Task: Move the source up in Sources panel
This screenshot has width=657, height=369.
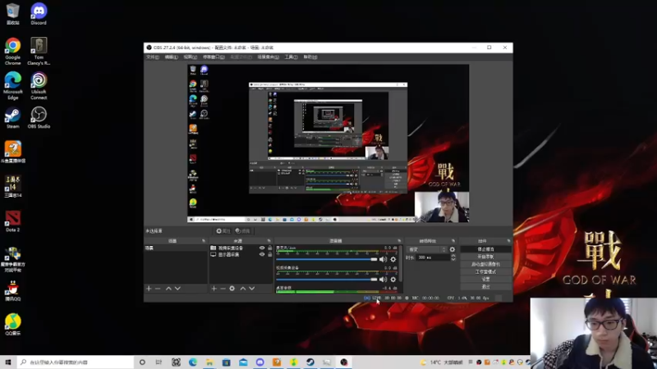Action: [x=242, y=289]
